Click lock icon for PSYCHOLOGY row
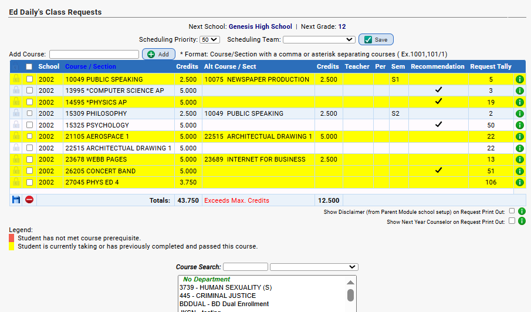The image size is (531, 312). click(x=16, y=125)
